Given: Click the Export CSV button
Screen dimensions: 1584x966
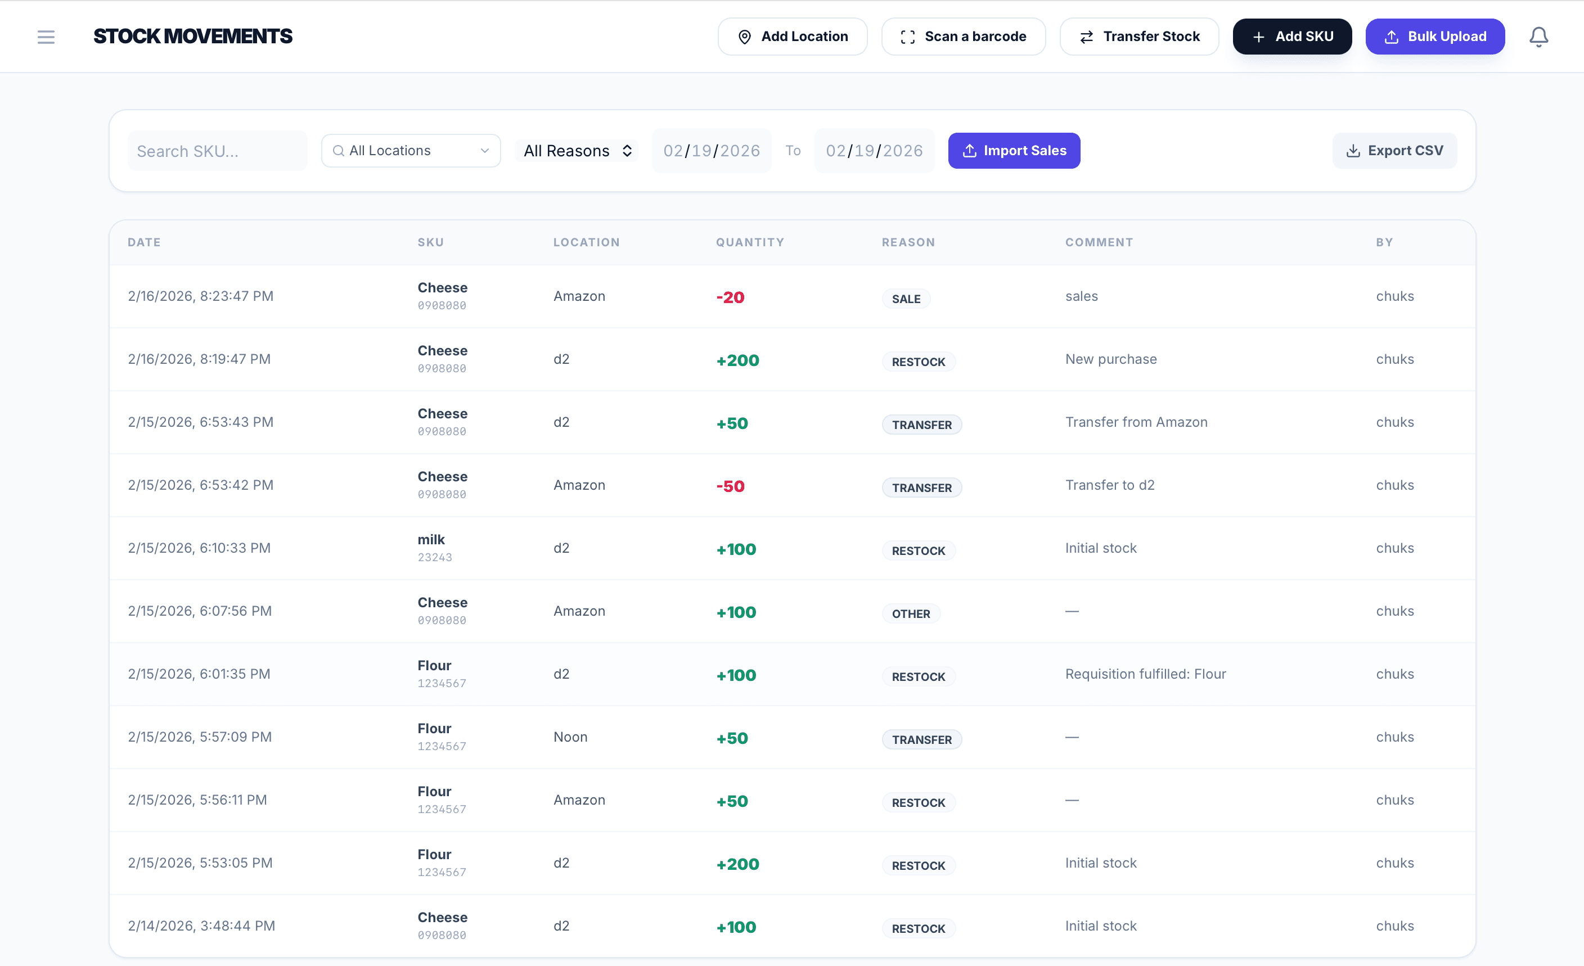Looking at the screenshot, I should pos(1394,150).
